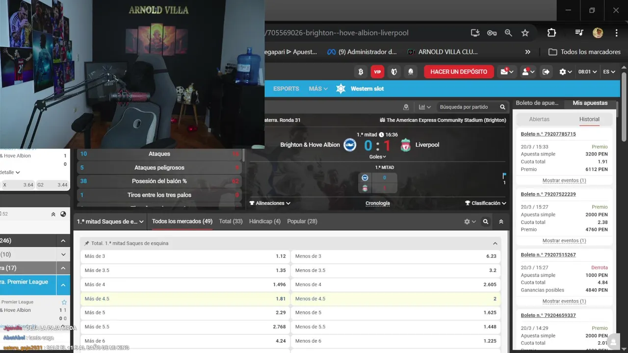Collapse the Premier League sidebar section
Screen dimensions: 628x353
(x=63, y=285)
